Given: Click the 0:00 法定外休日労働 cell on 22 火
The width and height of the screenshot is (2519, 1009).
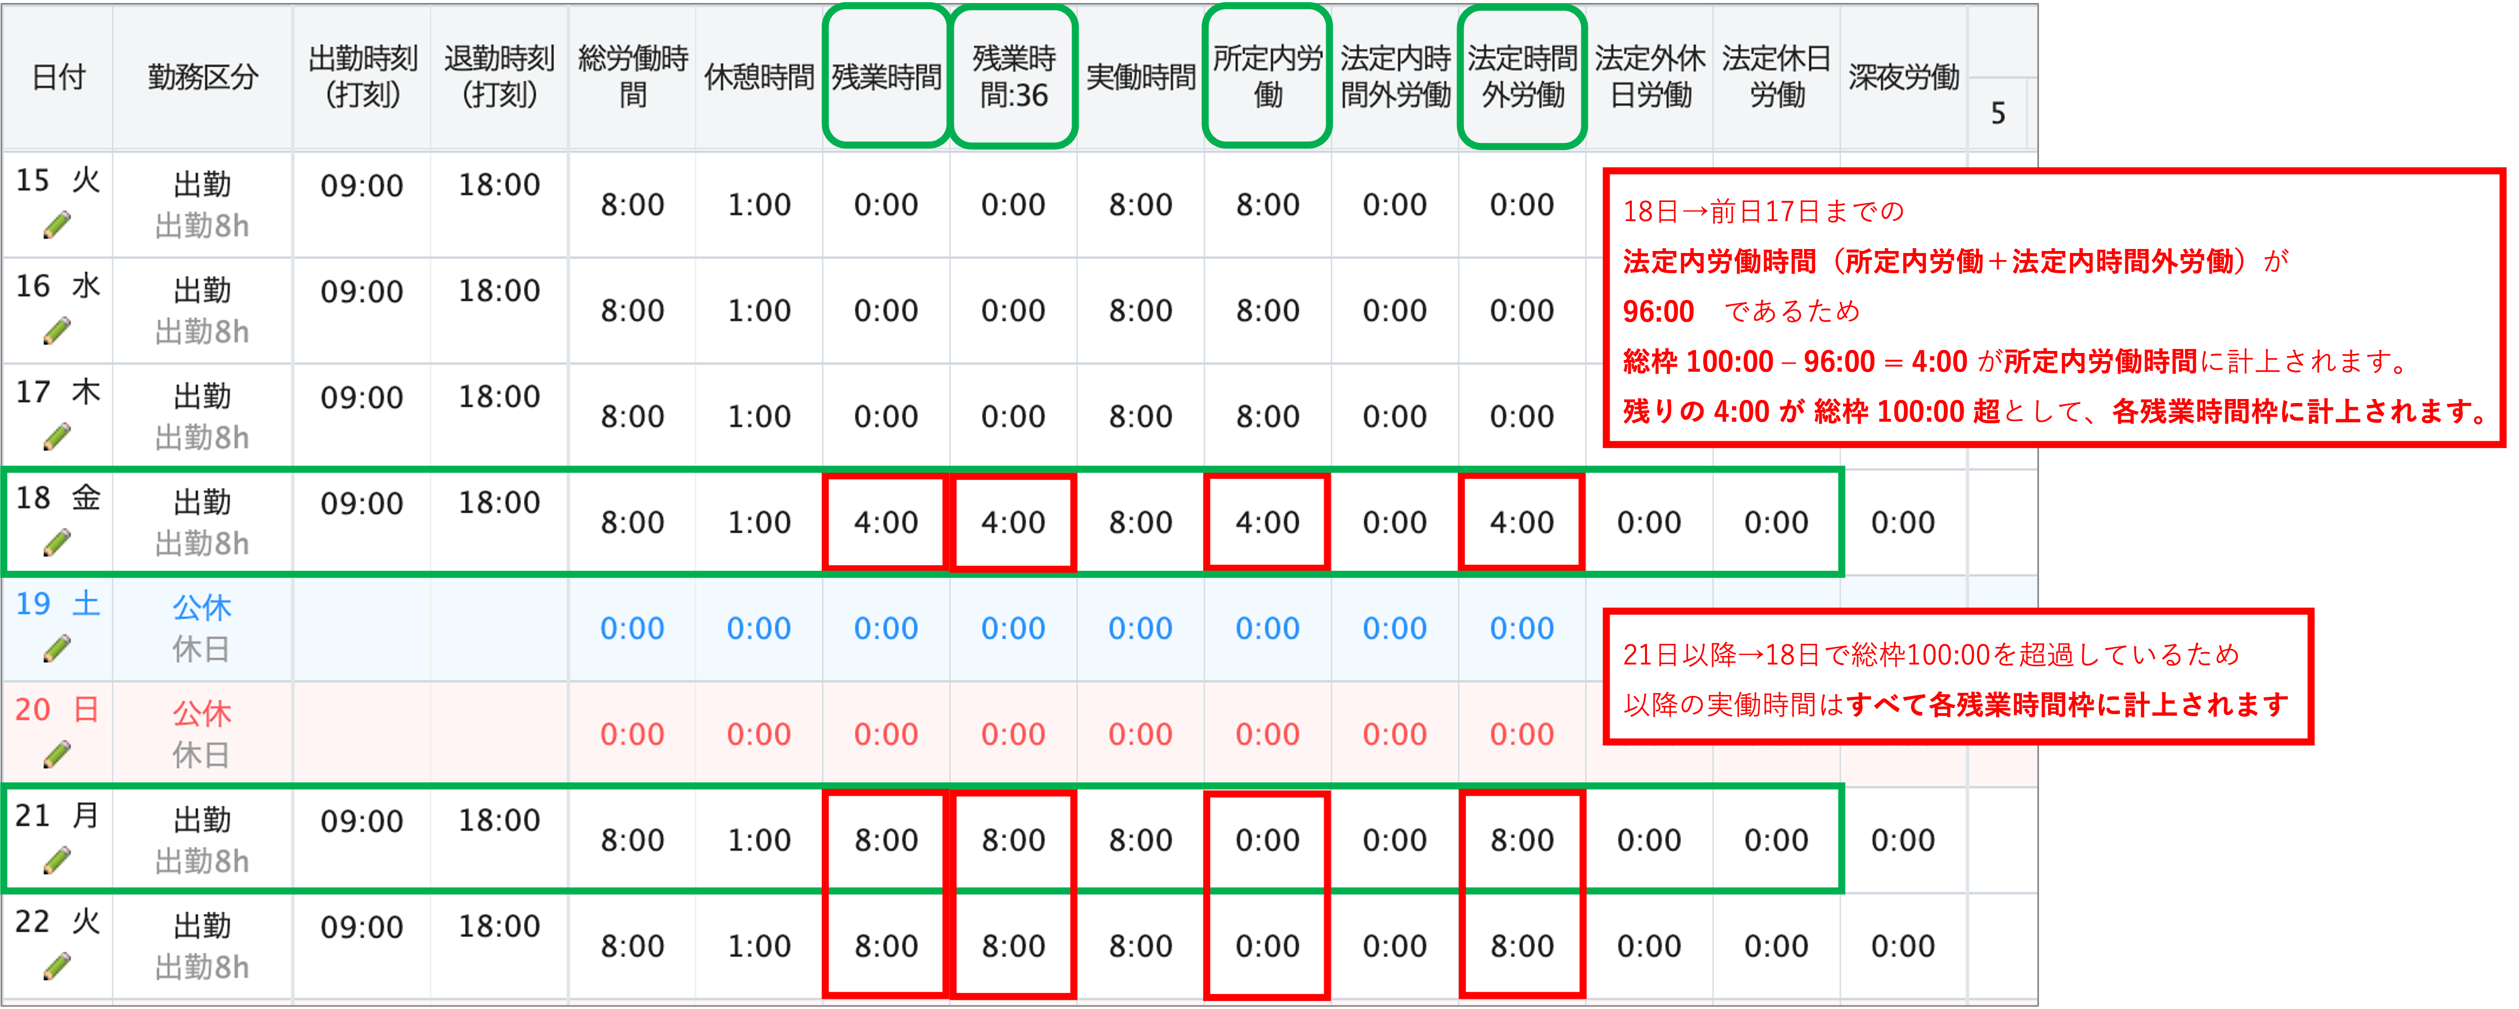Looking at the screenshot, I should 1650,945.
